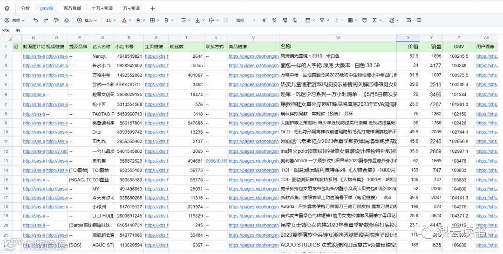Select the 樊登读书 cell in row 9
The width and height of the screenshot is (503, 254).
click(x=102, y=123)
